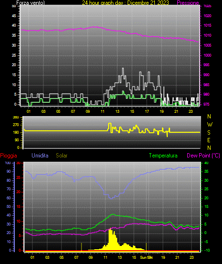
Task: Click the Solar legend label
Action: click(61, 156)
